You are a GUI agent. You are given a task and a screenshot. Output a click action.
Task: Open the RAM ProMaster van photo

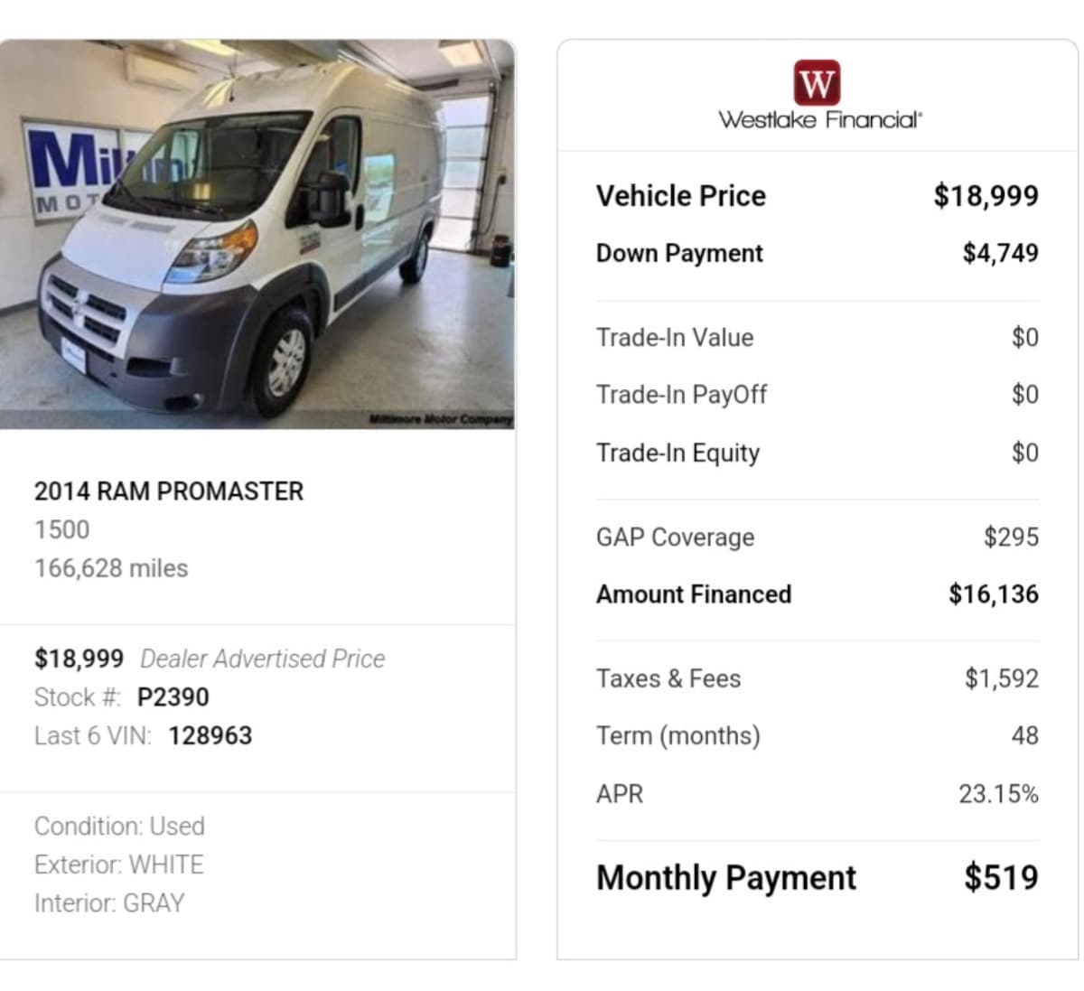pyautogui.click(x=257, y=235)
